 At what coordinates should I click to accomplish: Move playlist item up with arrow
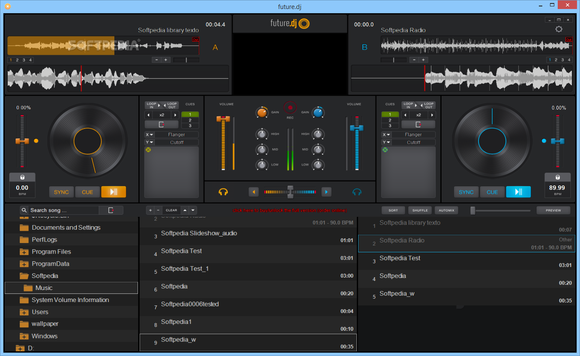pos(185,210)
